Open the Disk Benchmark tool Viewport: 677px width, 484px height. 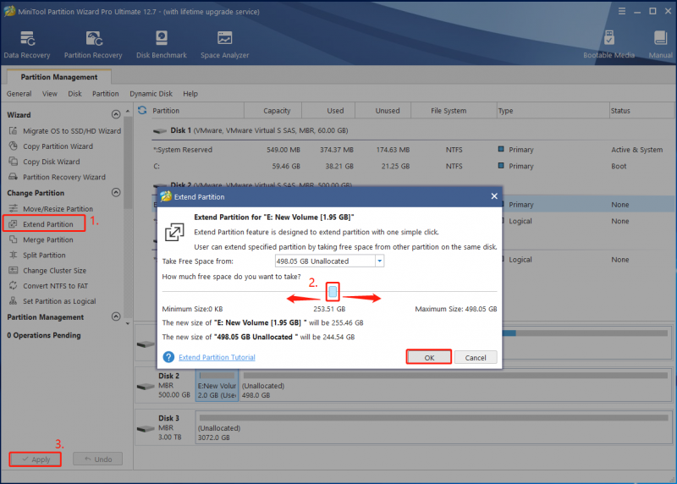(162, 45)
